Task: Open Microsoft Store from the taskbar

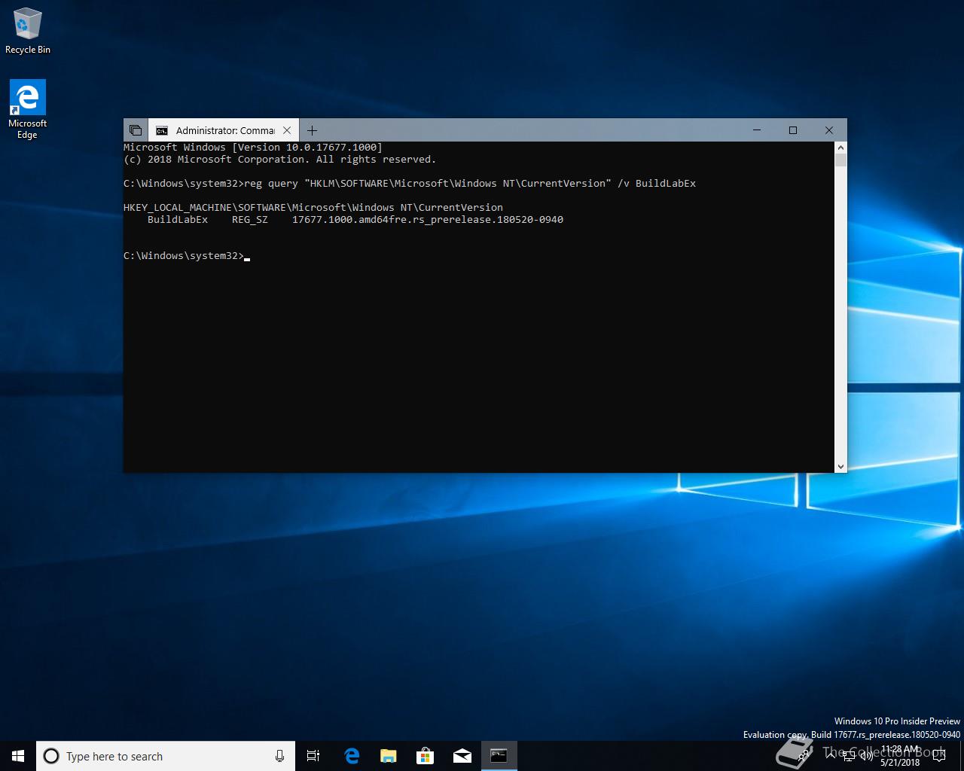Action: pyautogui.click(x=426, y=756)
